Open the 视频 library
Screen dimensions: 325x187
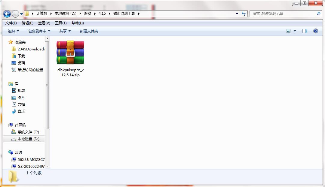[x=21, y=90]
